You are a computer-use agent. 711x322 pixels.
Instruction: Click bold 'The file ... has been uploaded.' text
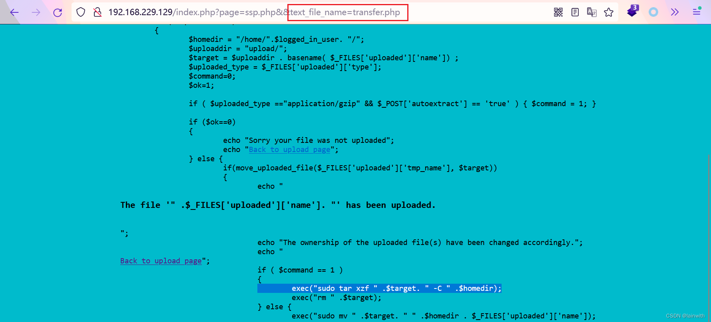278,205
